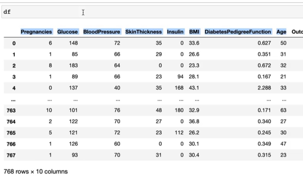This screenshot has width=303, height=179.
Task: Select BMI value 30.4
Action: [x=194, y=155]
